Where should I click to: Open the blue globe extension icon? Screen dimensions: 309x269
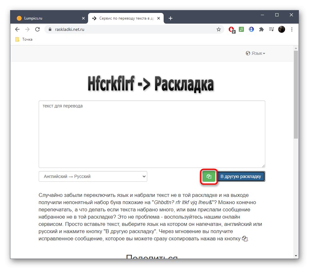click(251, 29)
